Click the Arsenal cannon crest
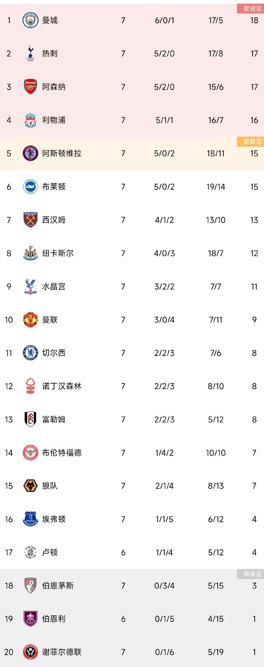 pyautogui.click(x=30, y=87)
